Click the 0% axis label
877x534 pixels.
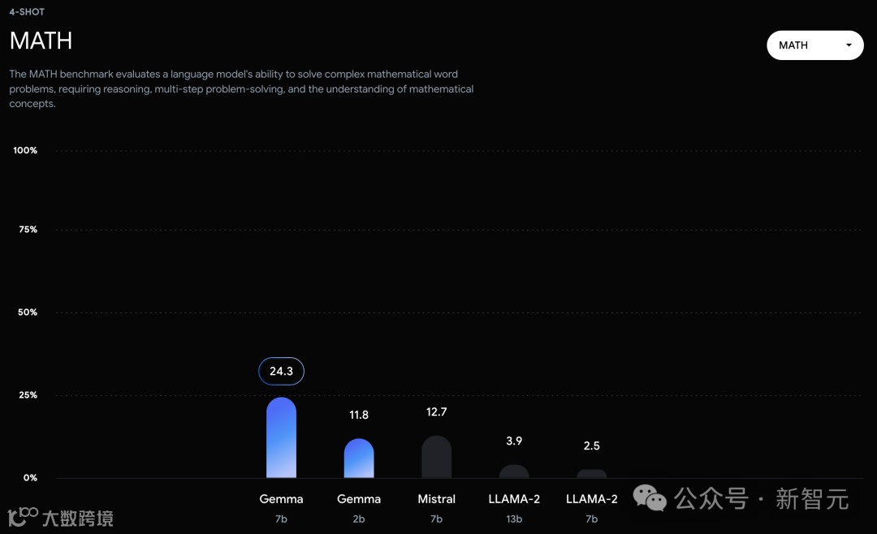pos(30,477)
